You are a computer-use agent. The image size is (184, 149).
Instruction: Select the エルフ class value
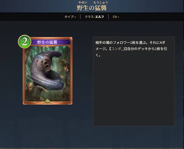(100, 17)
